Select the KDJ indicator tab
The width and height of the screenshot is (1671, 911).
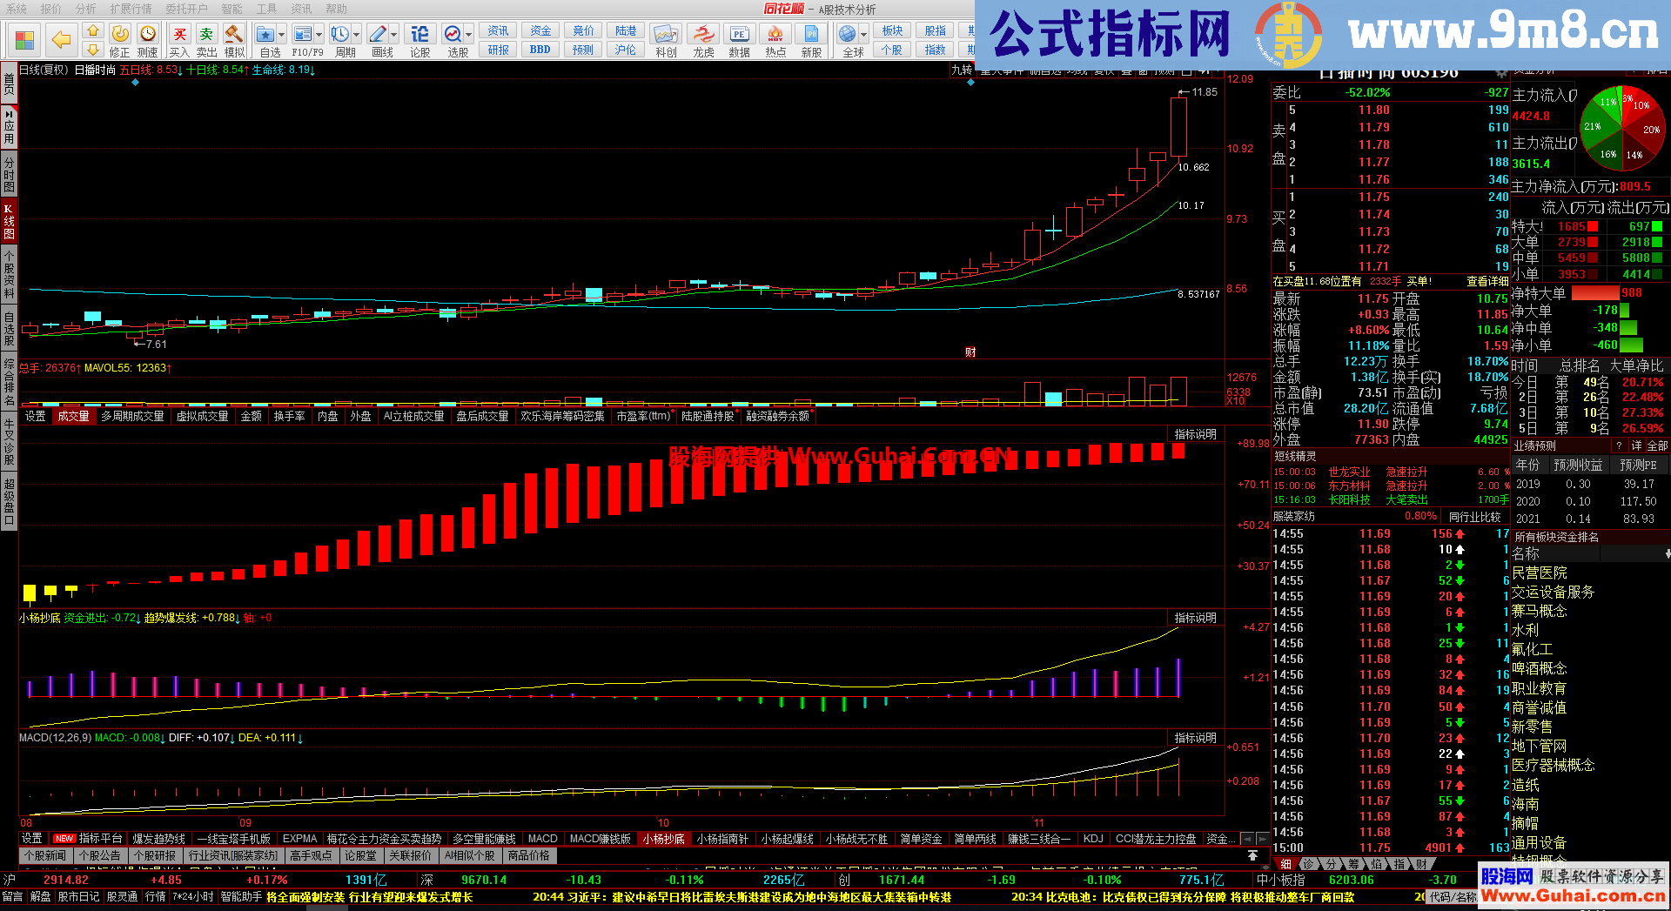coord(1093,839)
